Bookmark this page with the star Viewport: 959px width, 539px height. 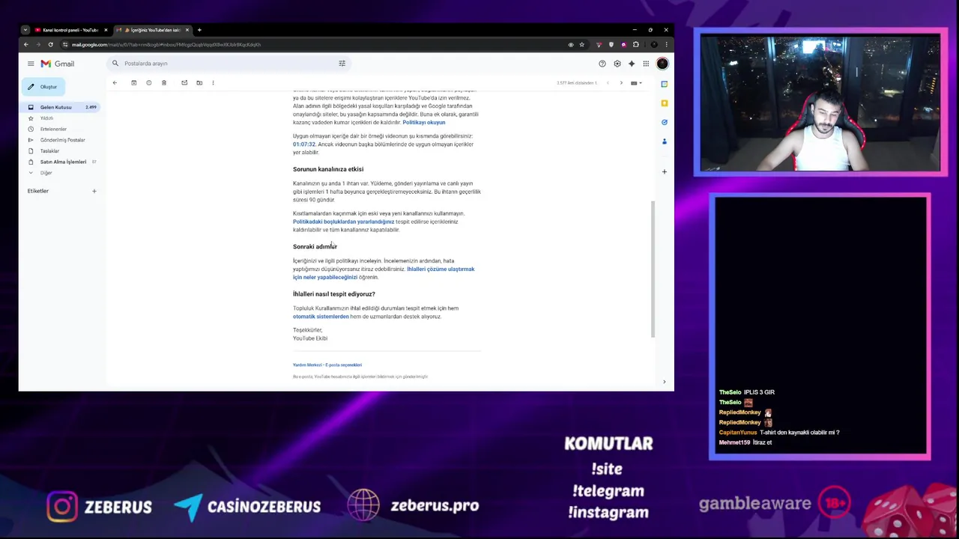click(581, 44)
